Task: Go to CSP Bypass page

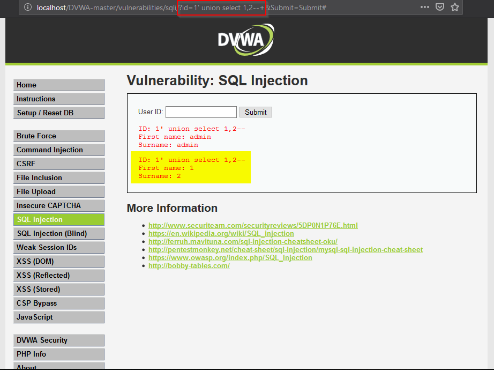Action: (59, 303)
